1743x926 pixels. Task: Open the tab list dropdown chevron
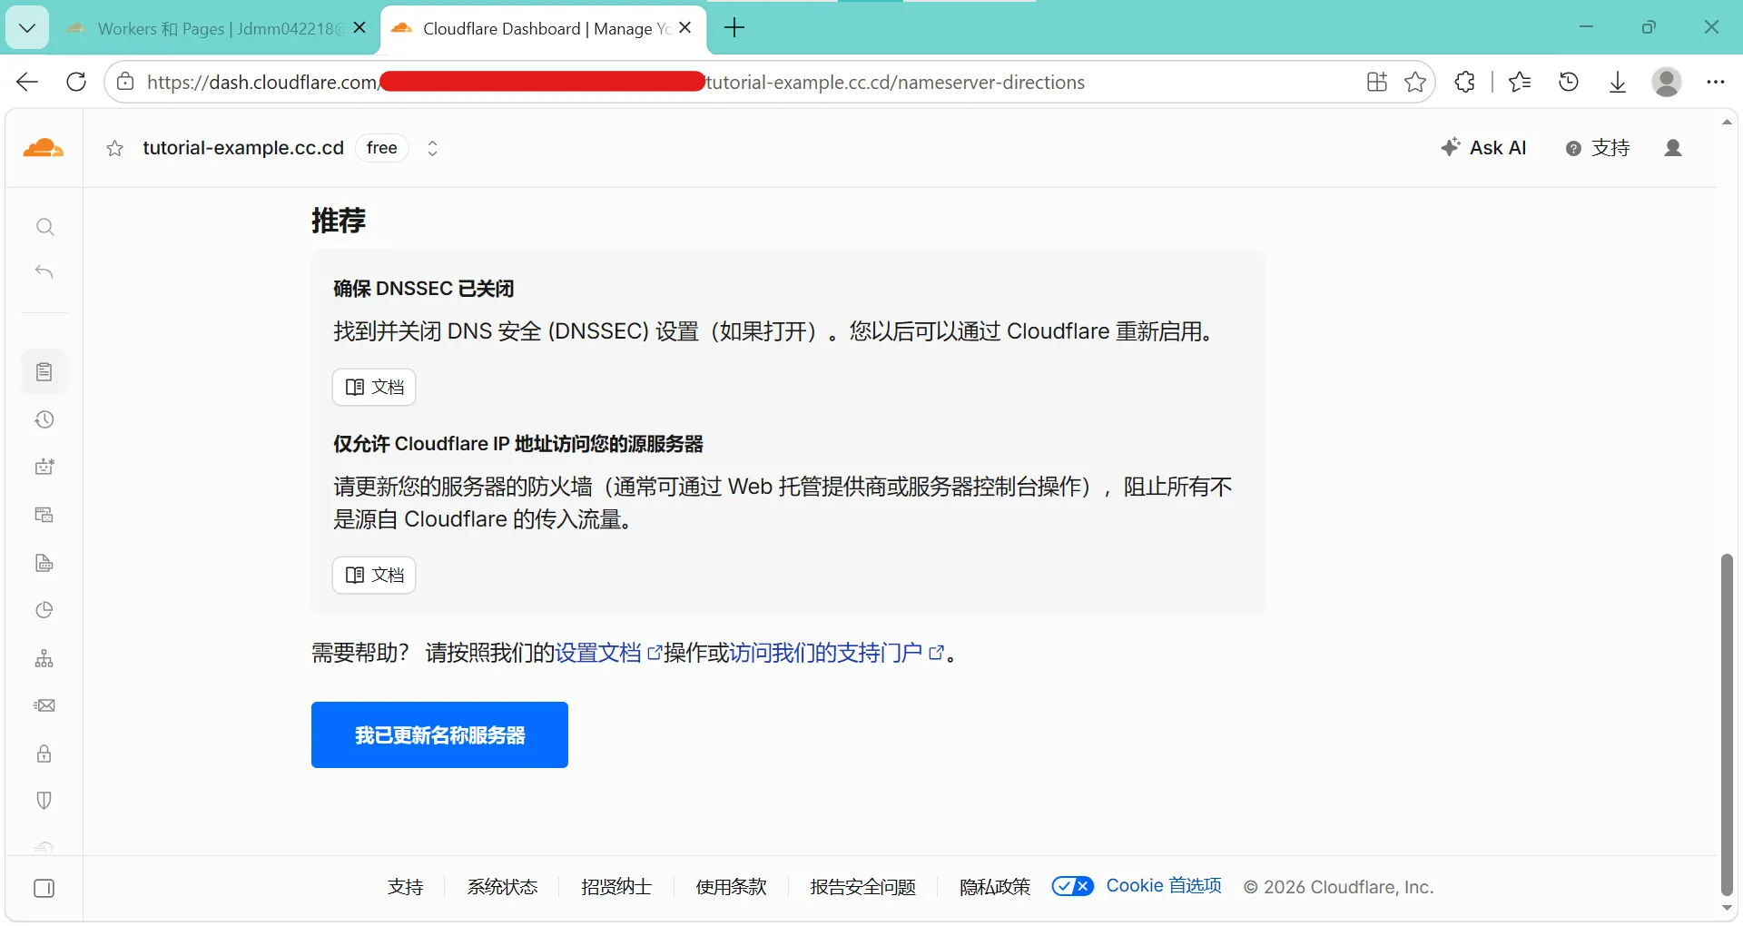[27, 28]
